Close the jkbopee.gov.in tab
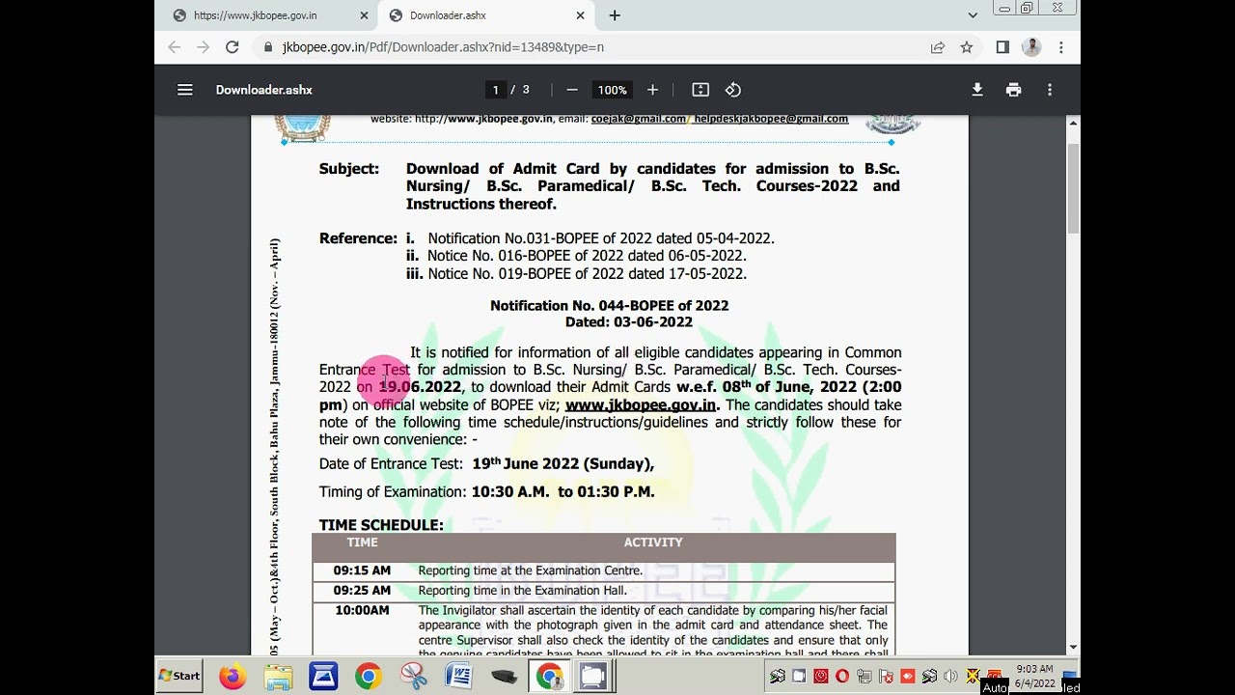The width and height of the screenshot is (1235, 695). point(364,15)
